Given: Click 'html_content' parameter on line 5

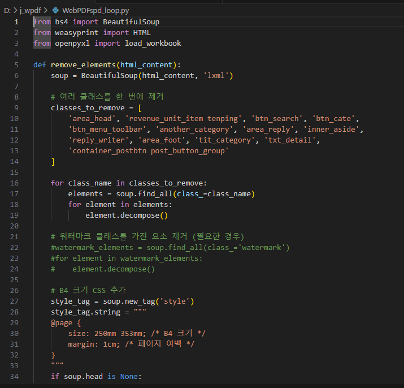Looking at the screenshot, I should tap(146, 64).
